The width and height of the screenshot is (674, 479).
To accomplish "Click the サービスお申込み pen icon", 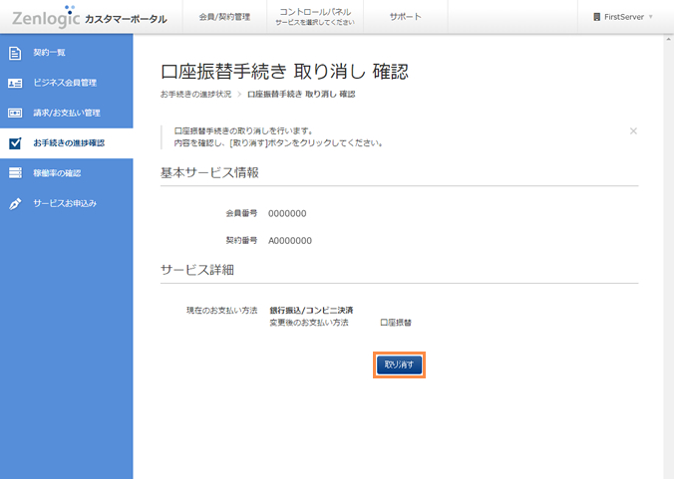I will (15, 203).
